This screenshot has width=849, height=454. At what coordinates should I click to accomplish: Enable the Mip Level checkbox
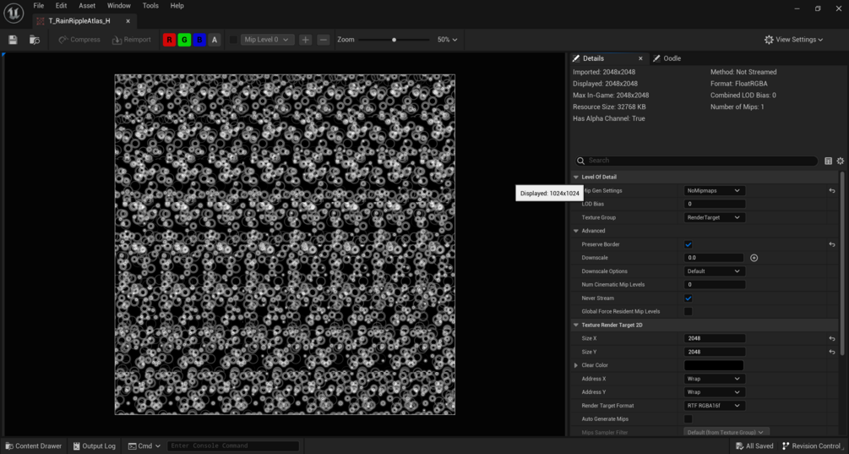[x=233, y=40]
